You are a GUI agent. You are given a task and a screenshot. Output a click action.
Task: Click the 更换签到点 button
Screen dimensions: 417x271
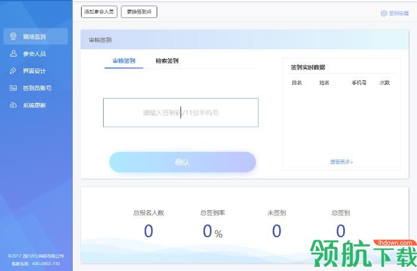point(139,12)
